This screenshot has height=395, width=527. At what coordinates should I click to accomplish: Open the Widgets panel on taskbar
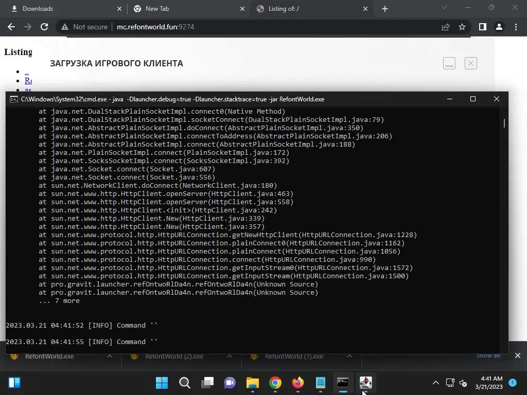click(14, 383)
